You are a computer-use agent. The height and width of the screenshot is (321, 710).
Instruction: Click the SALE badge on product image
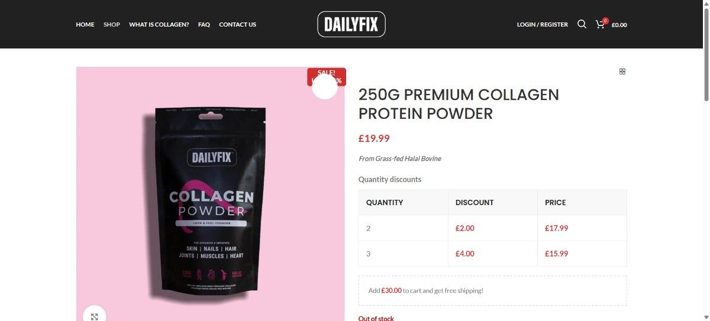[x=327, y=77]
